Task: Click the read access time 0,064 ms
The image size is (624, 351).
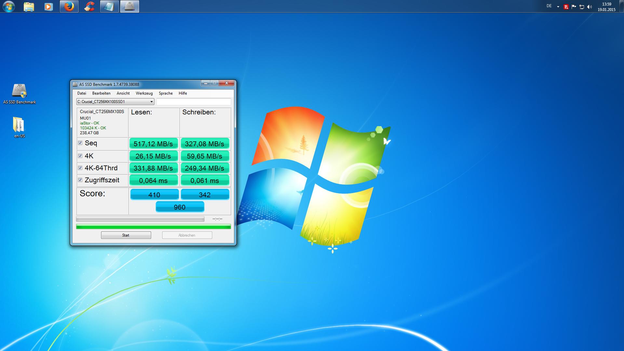Action: tap(153, 180)
